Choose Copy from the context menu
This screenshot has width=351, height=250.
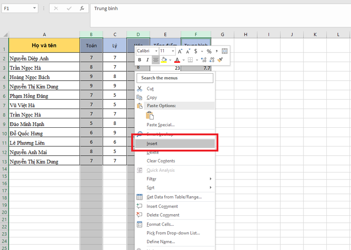point(175,97)
